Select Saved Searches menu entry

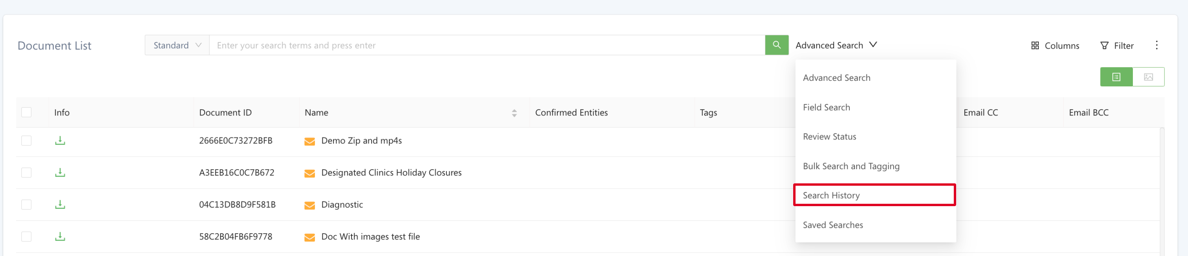pos(833,225)
